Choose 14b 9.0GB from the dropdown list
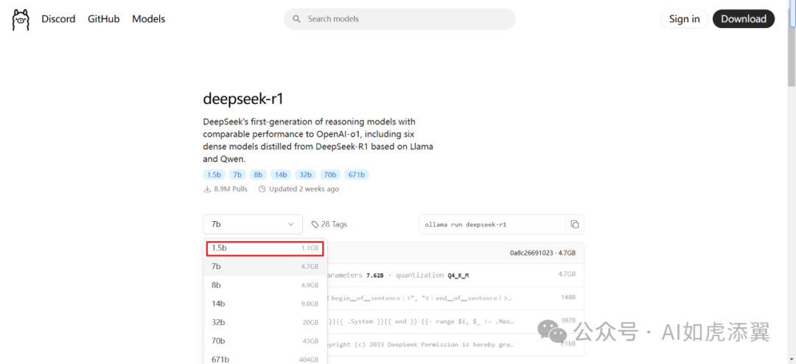The width and height of the screenshot is (796, 364). (265, 304)
